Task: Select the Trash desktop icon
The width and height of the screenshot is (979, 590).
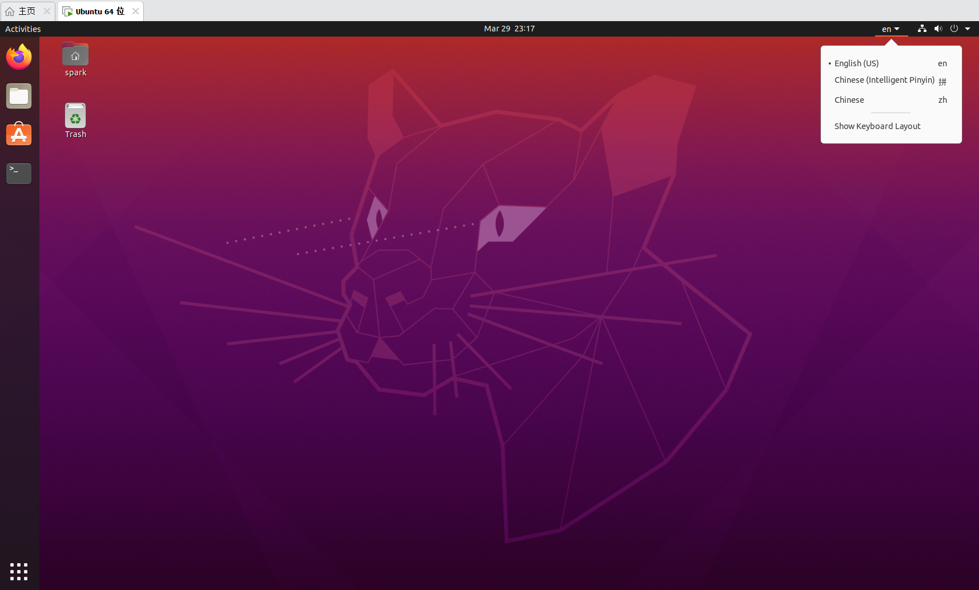Action: point(75,121)
